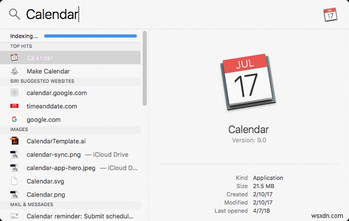Click the SIRI SUGGESTED WEBSITES header
This screenshot has width=349, height=221.
(42, 81)
